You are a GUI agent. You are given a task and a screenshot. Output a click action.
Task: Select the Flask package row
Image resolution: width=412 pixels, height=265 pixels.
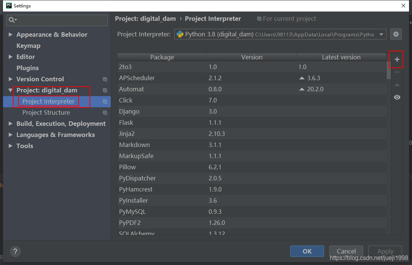[x=252, y=122]
